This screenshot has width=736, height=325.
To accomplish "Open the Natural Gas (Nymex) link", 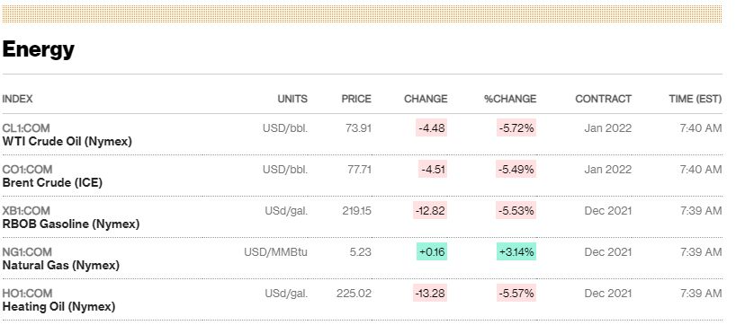I will pos(61,265).
